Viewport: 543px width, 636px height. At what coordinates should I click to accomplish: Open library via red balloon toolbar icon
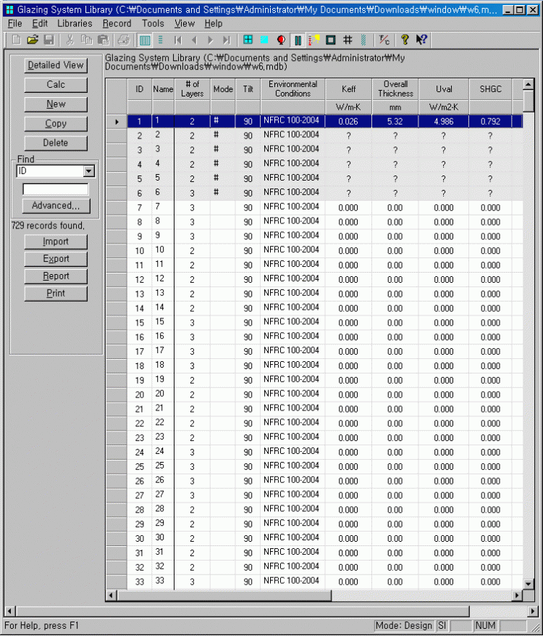pyautogui.click(x=281, y=40)
